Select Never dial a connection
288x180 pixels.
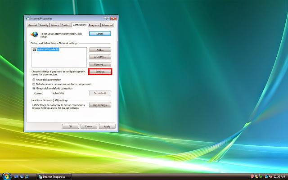(x=34, y=80)
